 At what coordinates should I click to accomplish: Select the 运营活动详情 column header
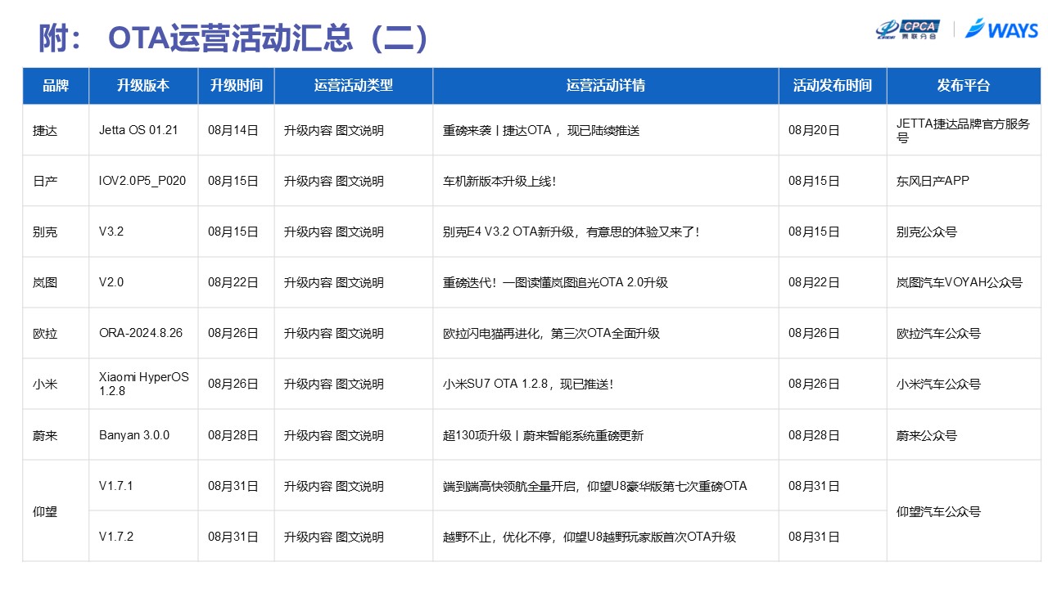point(606,85)
